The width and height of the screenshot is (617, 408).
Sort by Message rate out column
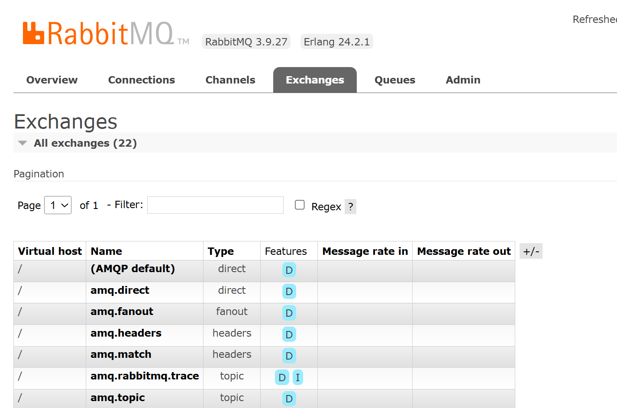pos(464,251)
